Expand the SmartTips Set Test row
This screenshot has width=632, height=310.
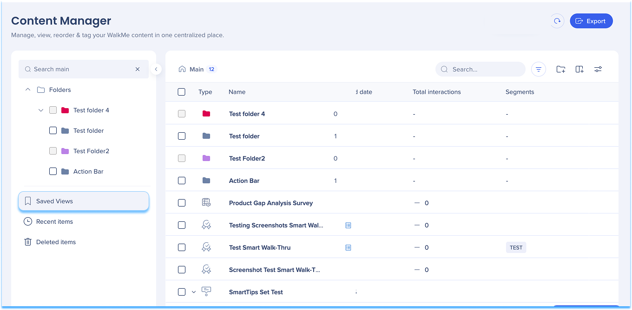coord(194,292)
